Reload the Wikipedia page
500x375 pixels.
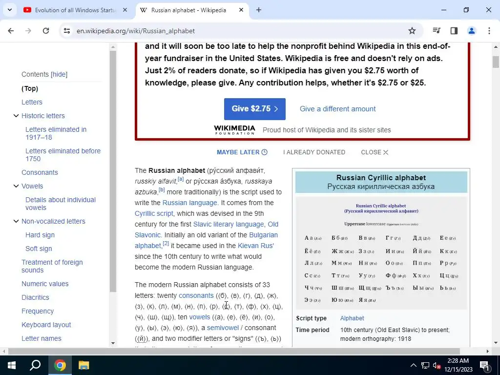[46, 31]
